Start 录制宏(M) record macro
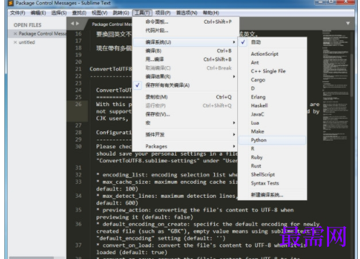The image size is (360, 259). click(185, 97)
